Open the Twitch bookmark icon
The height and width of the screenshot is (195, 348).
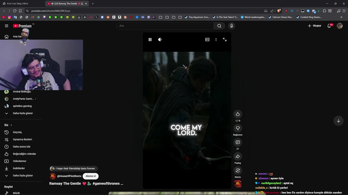[44, 17]
